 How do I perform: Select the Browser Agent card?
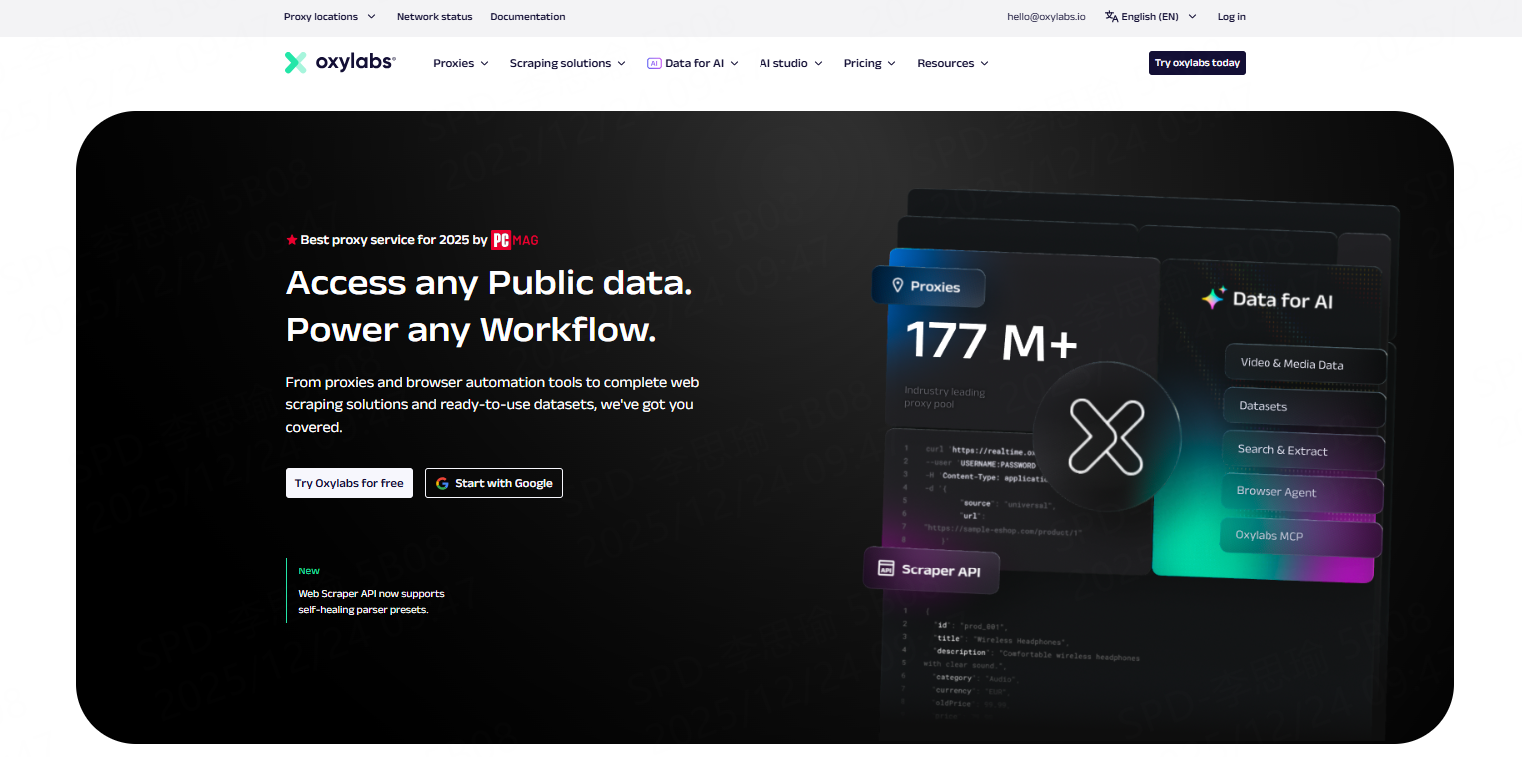[1301, 493]
